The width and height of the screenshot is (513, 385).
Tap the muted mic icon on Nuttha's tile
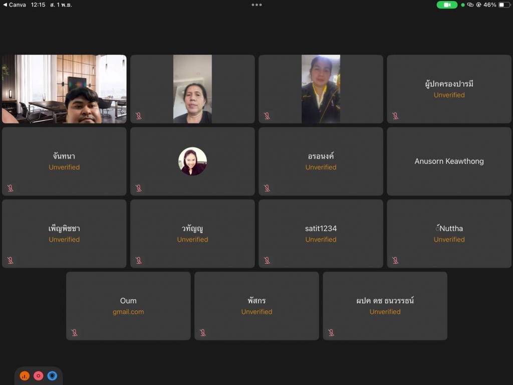point(395,260)
